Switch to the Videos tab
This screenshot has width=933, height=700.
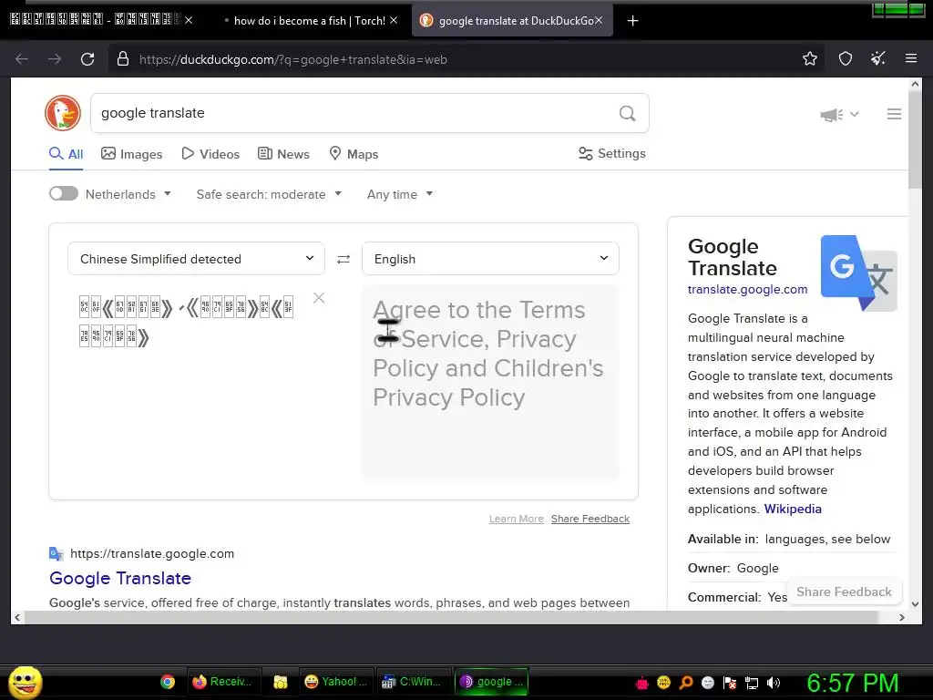[x=210, y=154]
